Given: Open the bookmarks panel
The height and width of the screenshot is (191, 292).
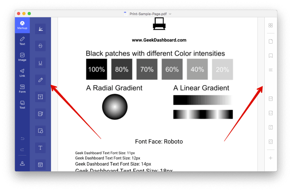Looking at the screenshot, I should pyautogui.click(x=270, y=56).
